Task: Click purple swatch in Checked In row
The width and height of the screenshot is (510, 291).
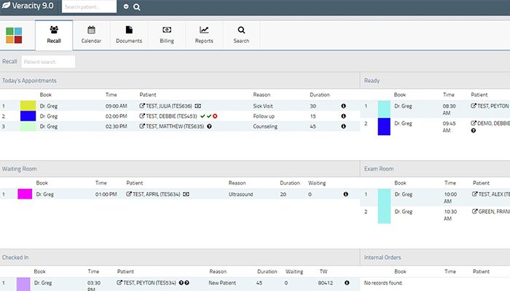Action: [x=23, y=284]
